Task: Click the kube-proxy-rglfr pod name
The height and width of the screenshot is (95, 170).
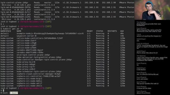Action: tap(26, 67)
